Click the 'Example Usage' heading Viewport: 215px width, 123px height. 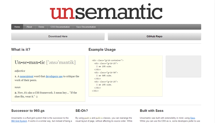click(x=102, y=50)
